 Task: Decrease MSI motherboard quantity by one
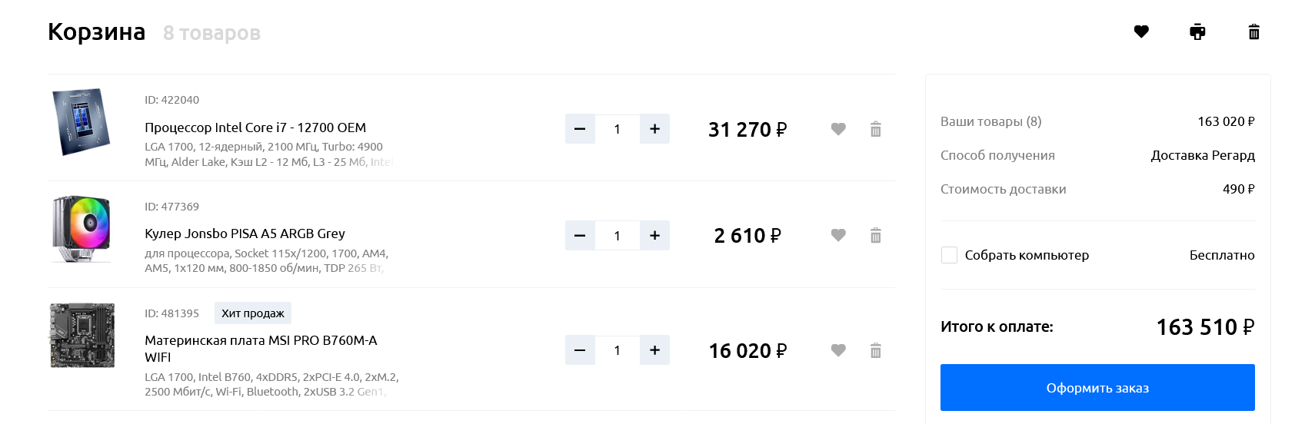(580, 350)
